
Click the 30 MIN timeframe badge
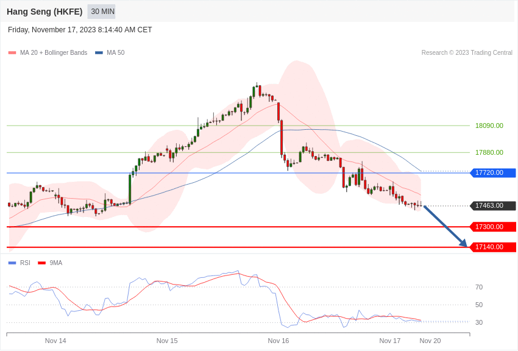[x=101, y=12]
